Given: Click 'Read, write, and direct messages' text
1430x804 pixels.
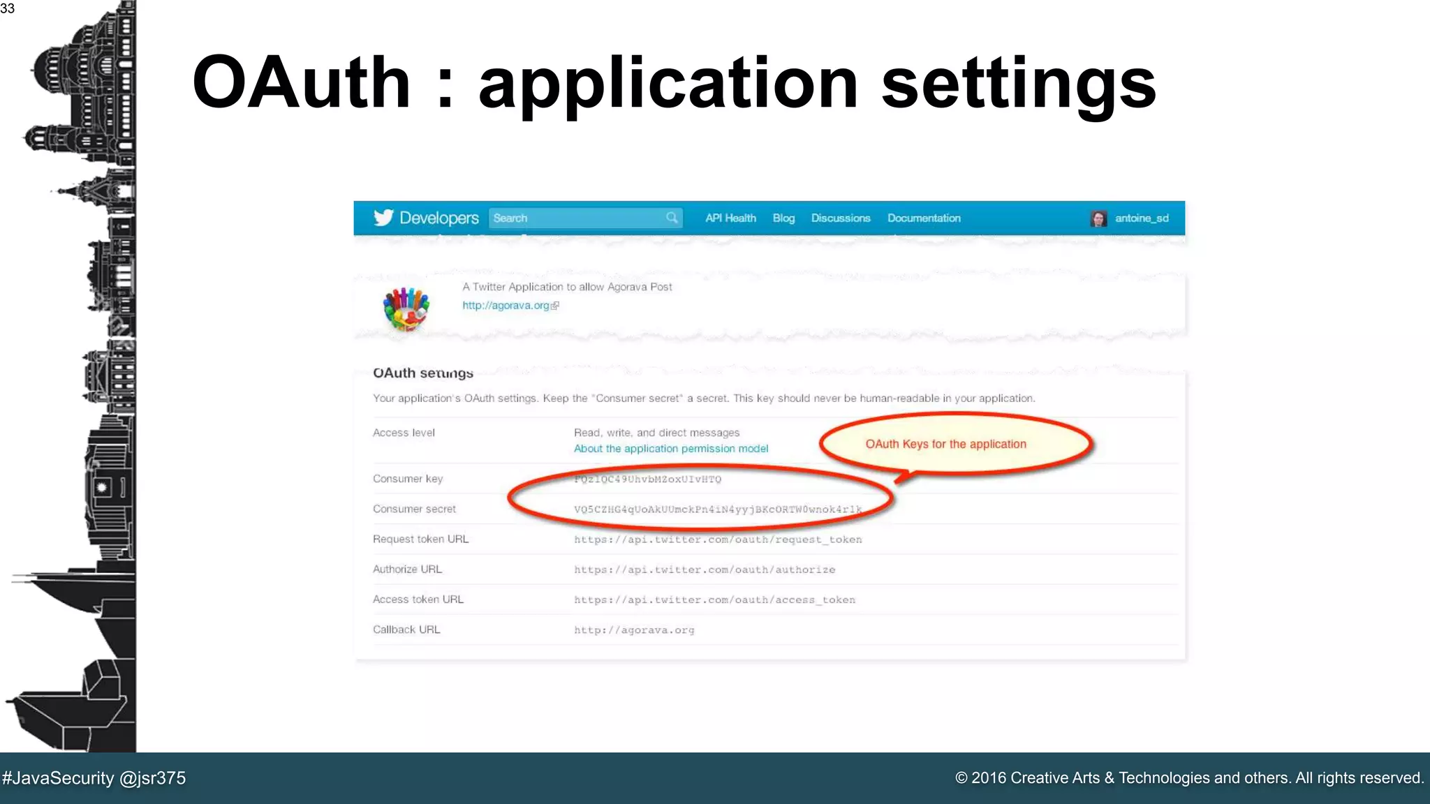Looking at the screenshot, I should [x=656, y=433].
